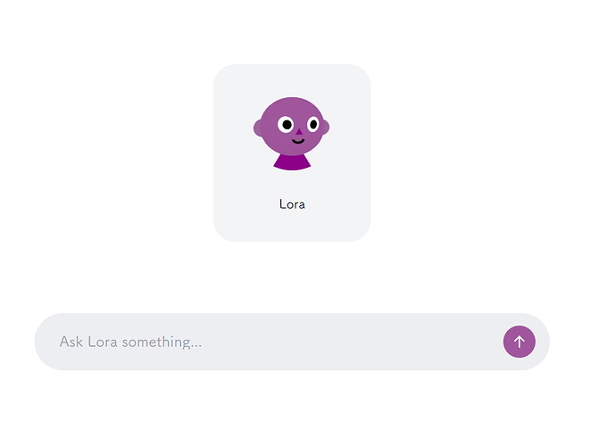Click Lora's purple shirt collar
The height and width of the screenshot is (437, 616).
pos(292,162)
